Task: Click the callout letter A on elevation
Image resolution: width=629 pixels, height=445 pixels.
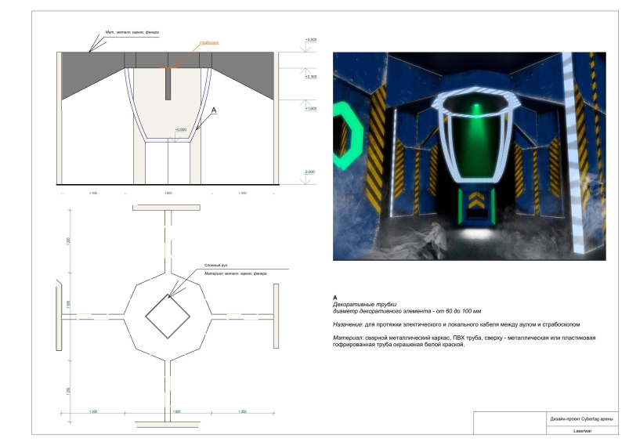Action: tap(215, 113)
